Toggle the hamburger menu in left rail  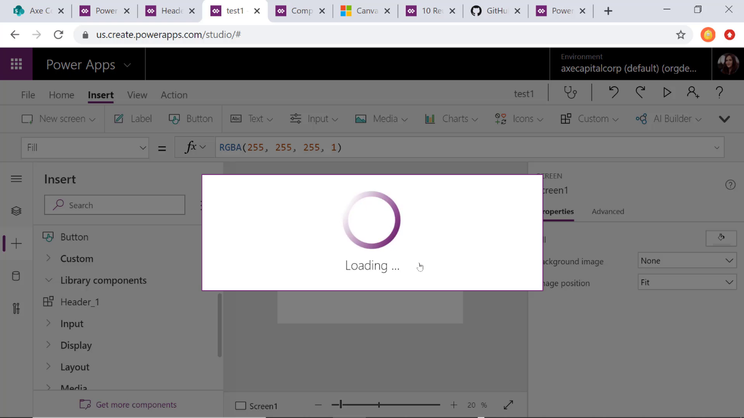(x=16, y=179)
